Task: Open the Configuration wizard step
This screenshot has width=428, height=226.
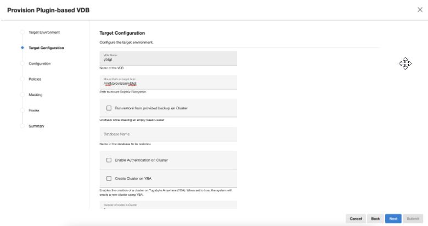Action: [40, 64]
